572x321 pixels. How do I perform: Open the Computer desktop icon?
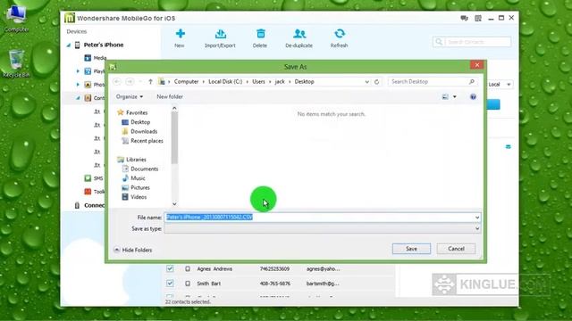point(16,19)
